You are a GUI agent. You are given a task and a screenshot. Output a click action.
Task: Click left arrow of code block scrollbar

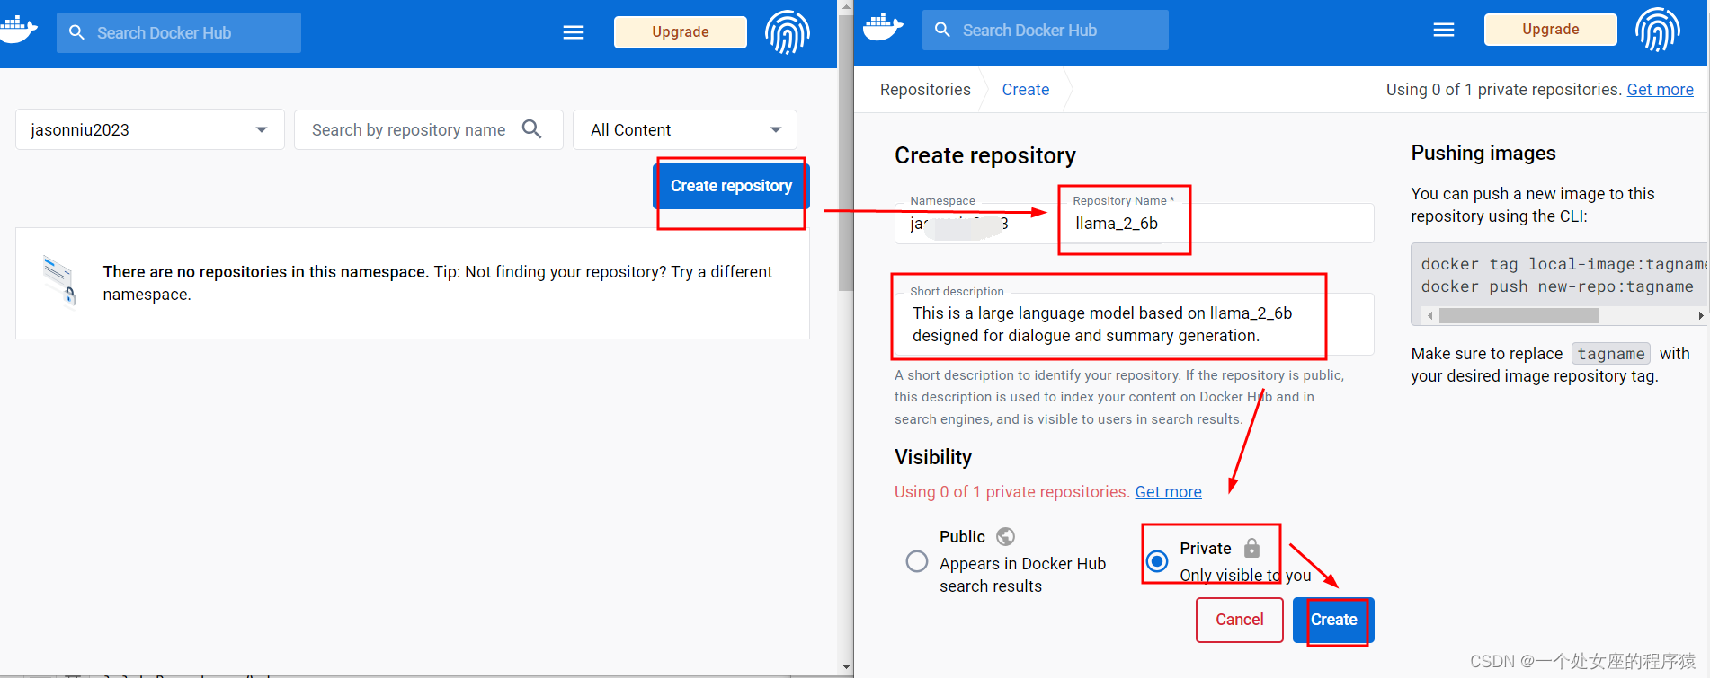(1429, 315)
